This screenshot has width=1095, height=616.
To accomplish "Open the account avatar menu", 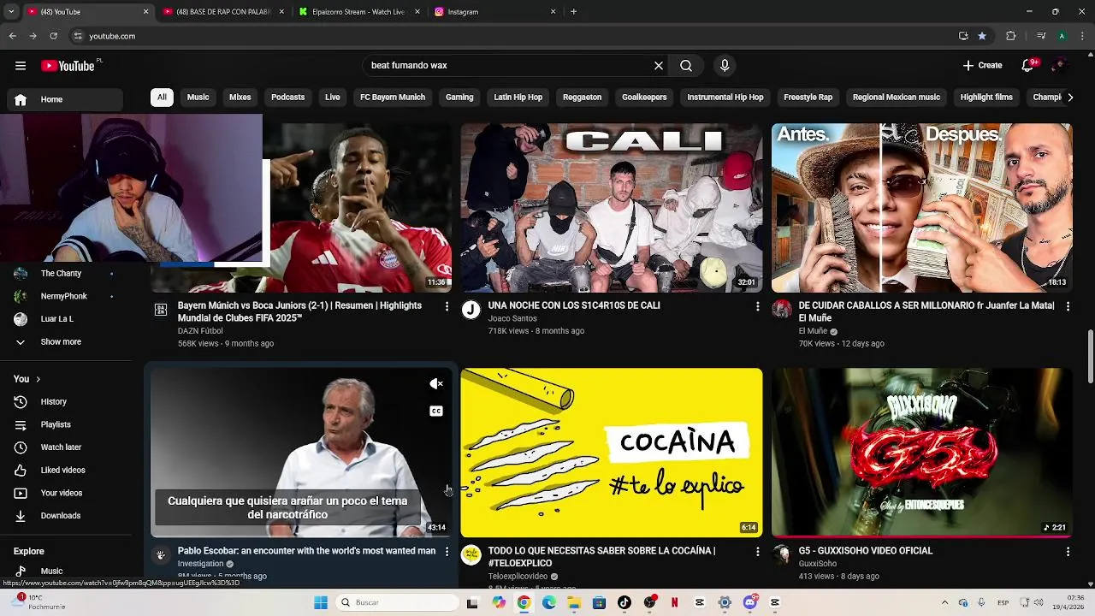I will pyautogui.click(x=1060, y=66).
